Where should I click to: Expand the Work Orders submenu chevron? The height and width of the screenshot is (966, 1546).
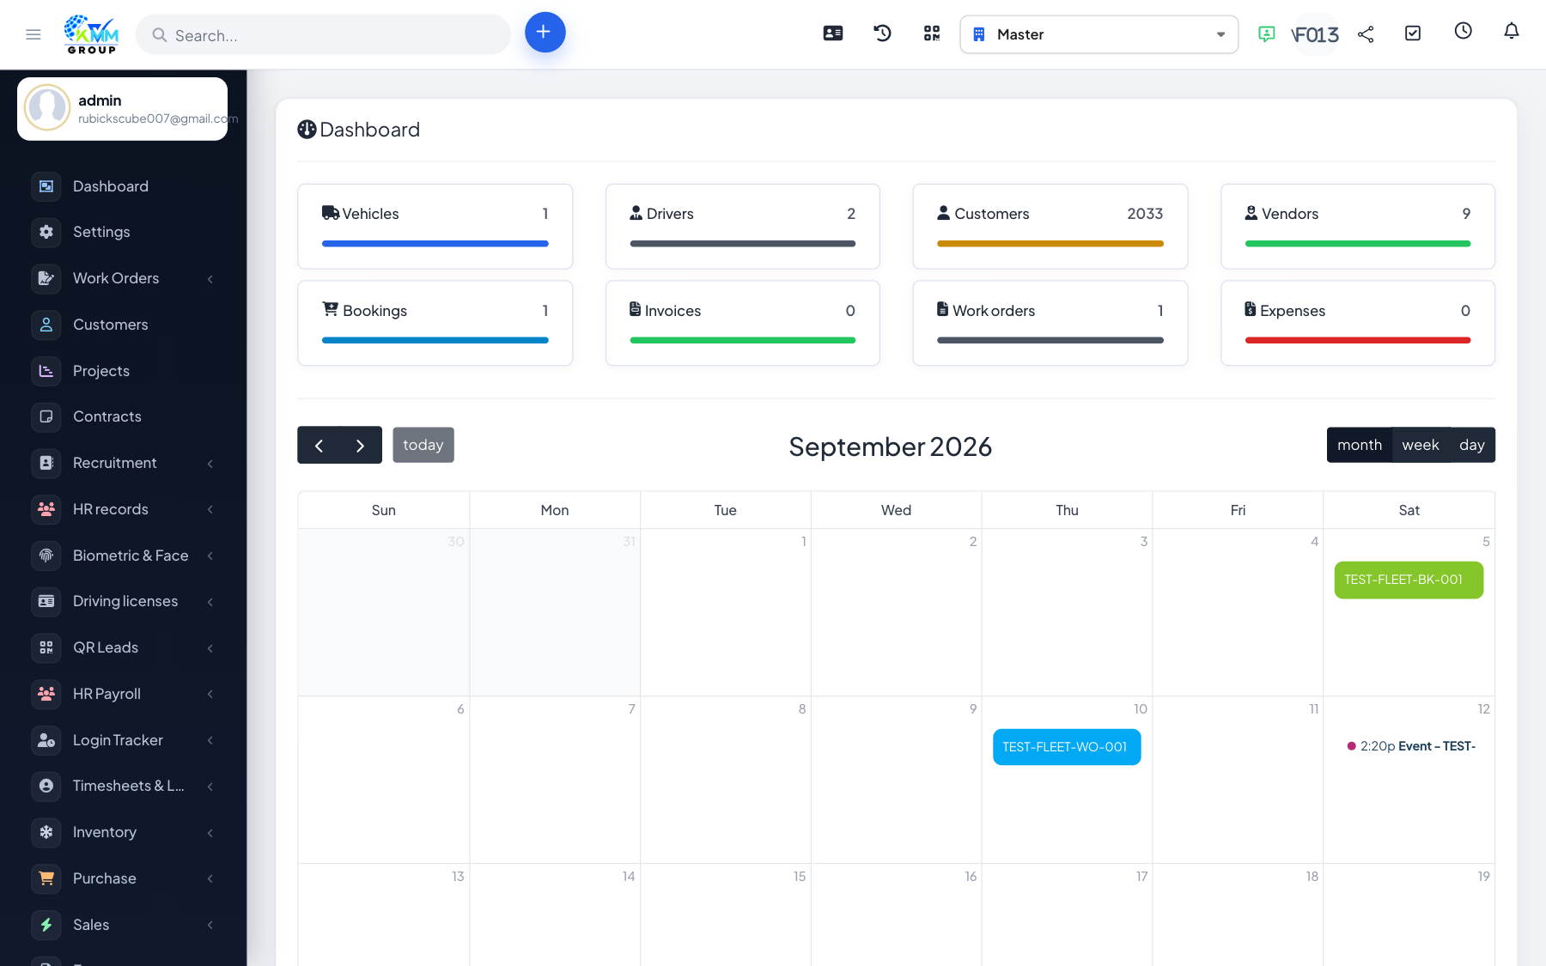tap(210, 279)
